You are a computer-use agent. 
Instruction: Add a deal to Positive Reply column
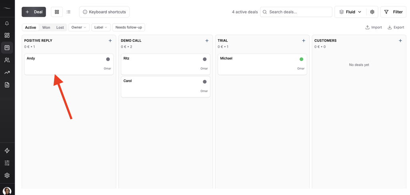point(110,40)
